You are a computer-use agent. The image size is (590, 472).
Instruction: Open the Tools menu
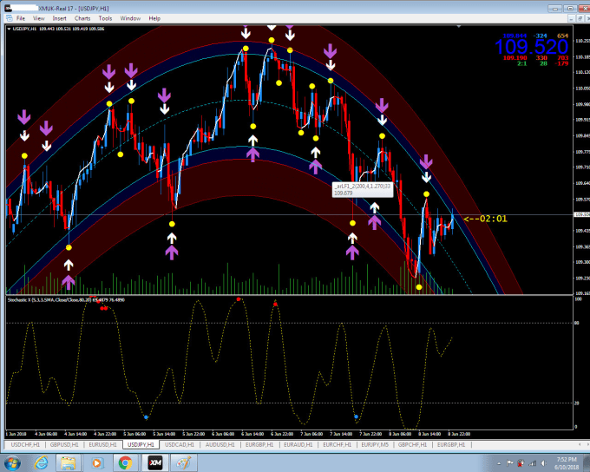point(105,18)
